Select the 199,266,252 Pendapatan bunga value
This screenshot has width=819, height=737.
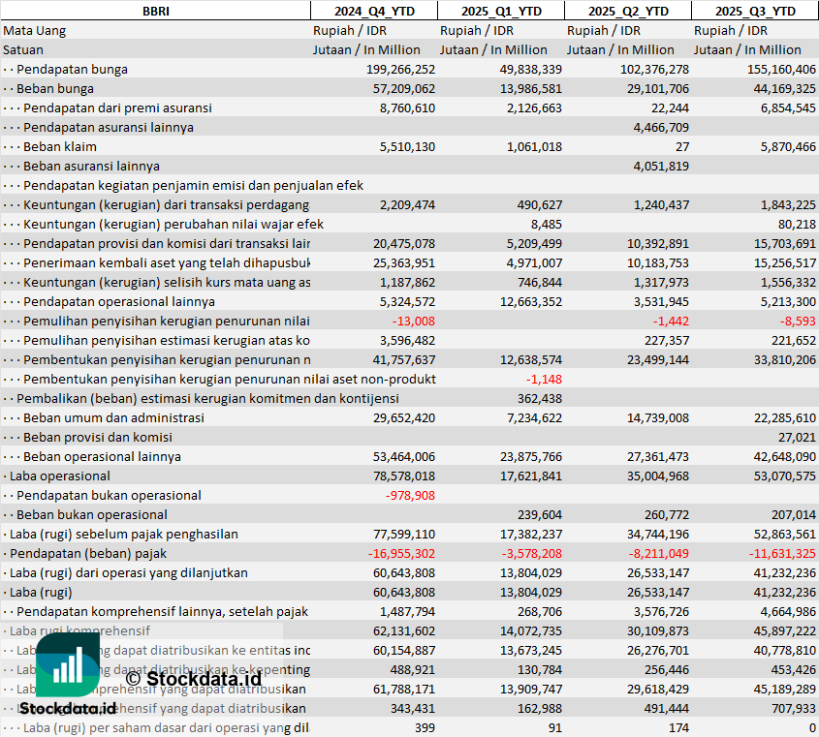[x=388, y=69]
